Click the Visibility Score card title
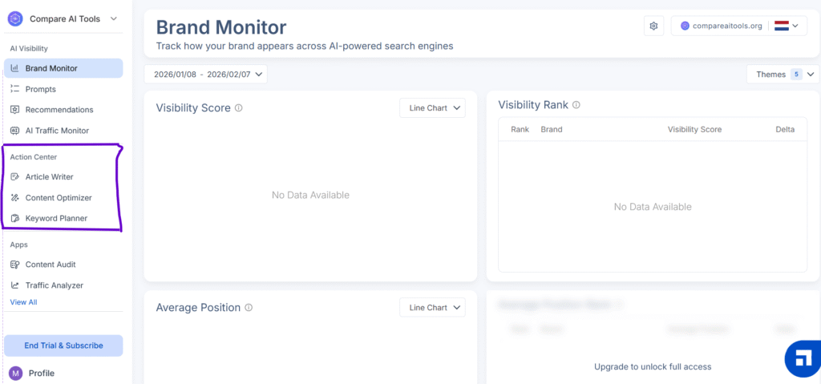Image resolution: width=821 pixels, height=384 pixels. click(x=193, y=108)
